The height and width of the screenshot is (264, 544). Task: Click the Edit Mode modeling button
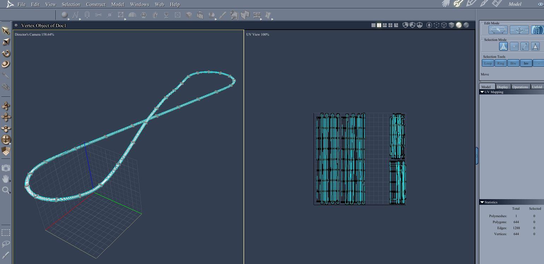(x=498, y=30)
